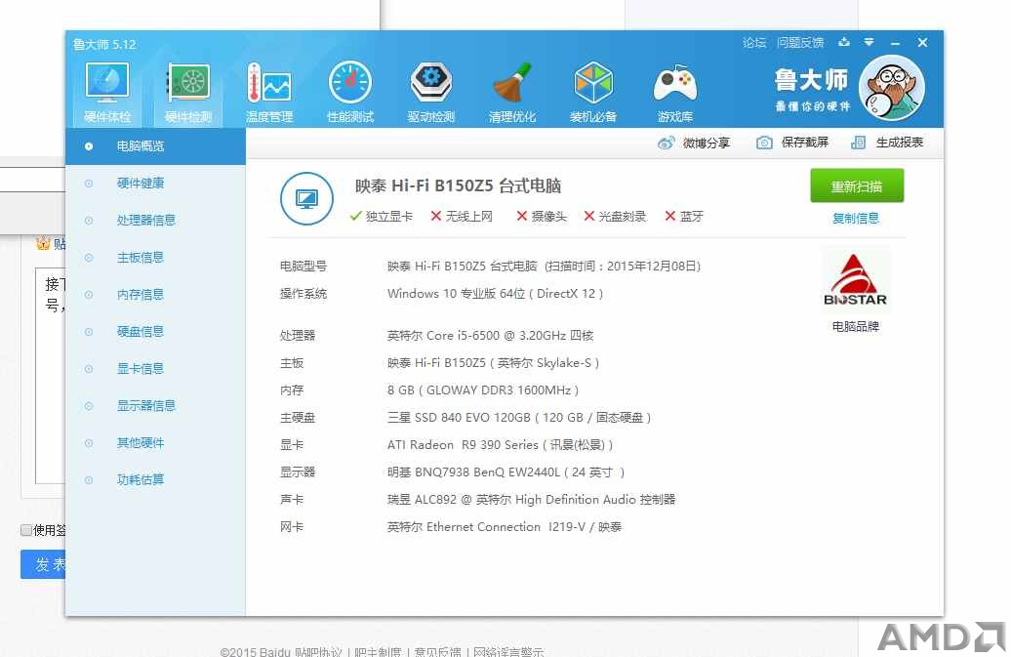This screenshot has width=1011, height=657.
Task: Click the 无线上网 red cross status
Action: 462,216
